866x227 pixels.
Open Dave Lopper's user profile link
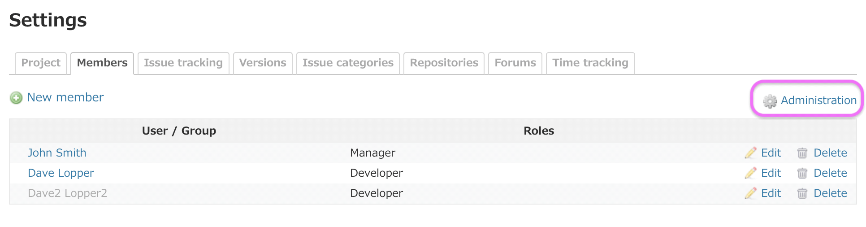click(61, 173)
